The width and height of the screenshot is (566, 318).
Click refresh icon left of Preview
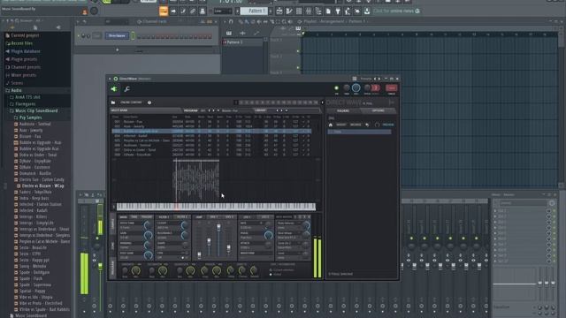coord(378,125)
